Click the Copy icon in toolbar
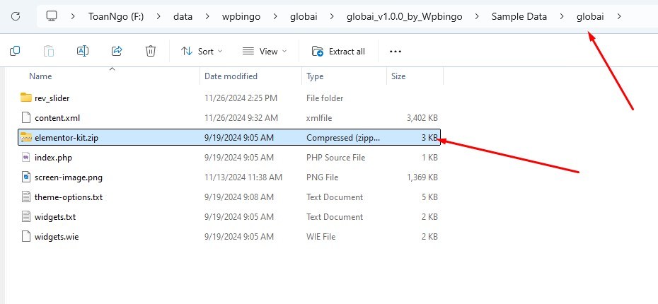The image size is (658, 304). [x=15, y=51]
